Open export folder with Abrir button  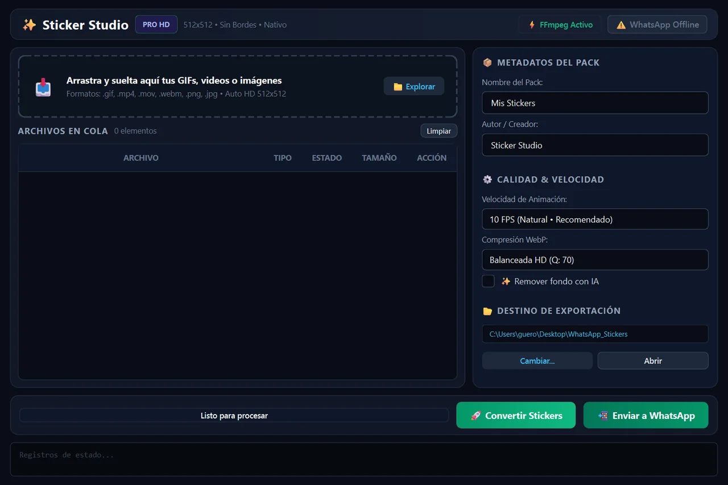tap(653, 361)
